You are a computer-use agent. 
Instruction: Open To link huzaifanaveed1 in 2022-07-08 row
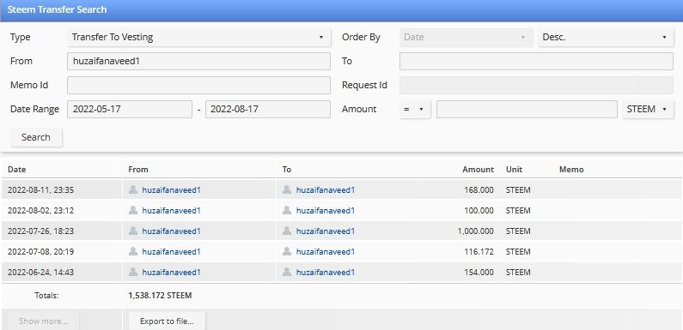tap(326, 252)
